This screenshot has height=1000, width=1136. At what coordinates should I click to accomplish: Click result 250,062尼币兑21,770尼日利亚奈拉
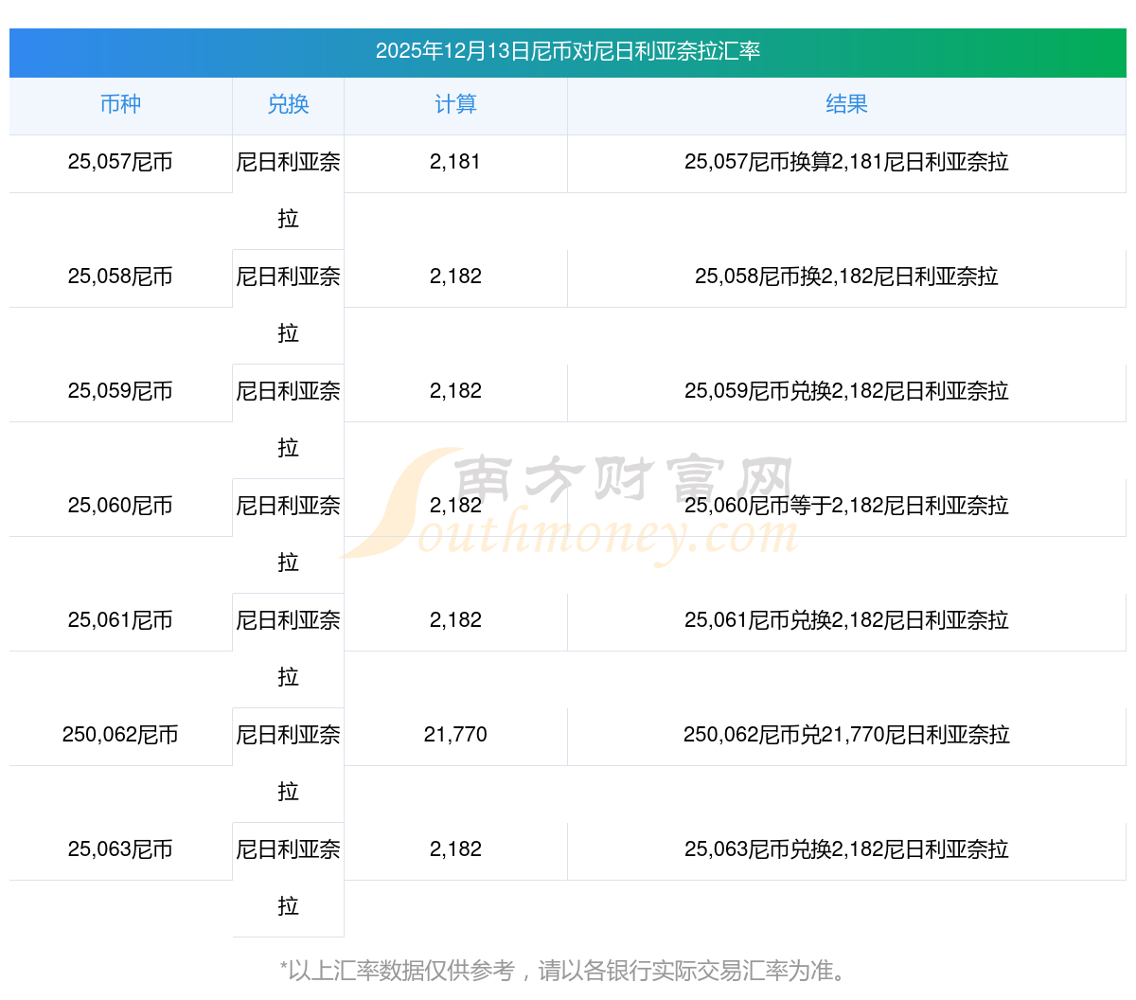846,736
